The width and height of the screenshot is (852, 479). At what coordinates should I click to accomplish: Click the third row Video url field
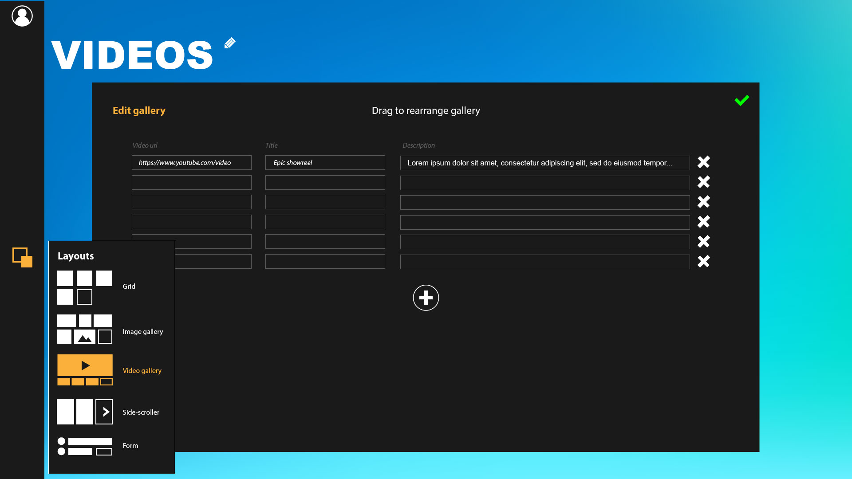192,202
